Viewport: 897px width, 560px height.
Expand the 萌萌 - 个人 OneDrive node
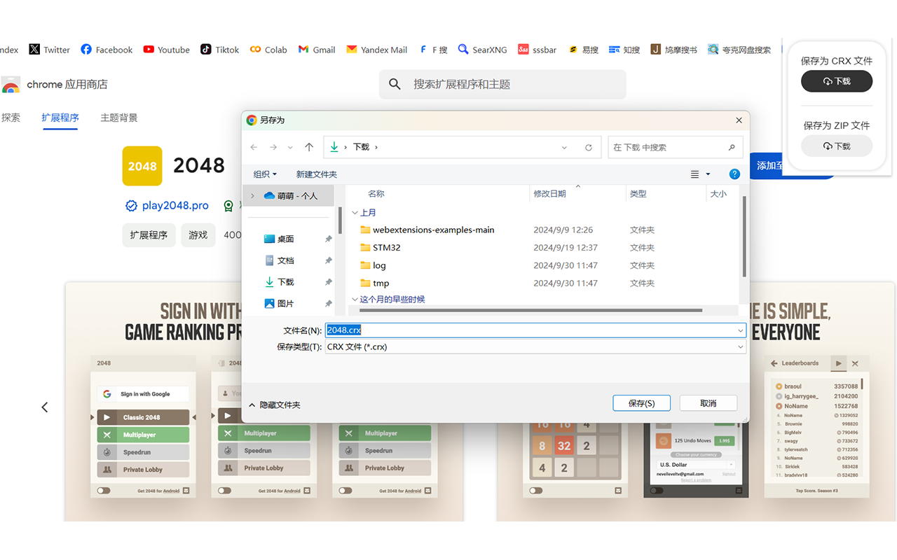(252, 196)
